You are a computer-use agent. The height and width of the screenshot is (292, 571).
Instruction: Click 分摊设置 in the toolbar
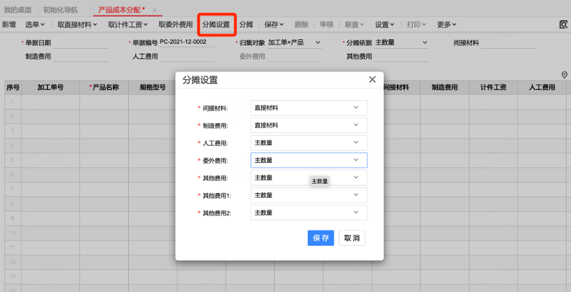point(216,25)
